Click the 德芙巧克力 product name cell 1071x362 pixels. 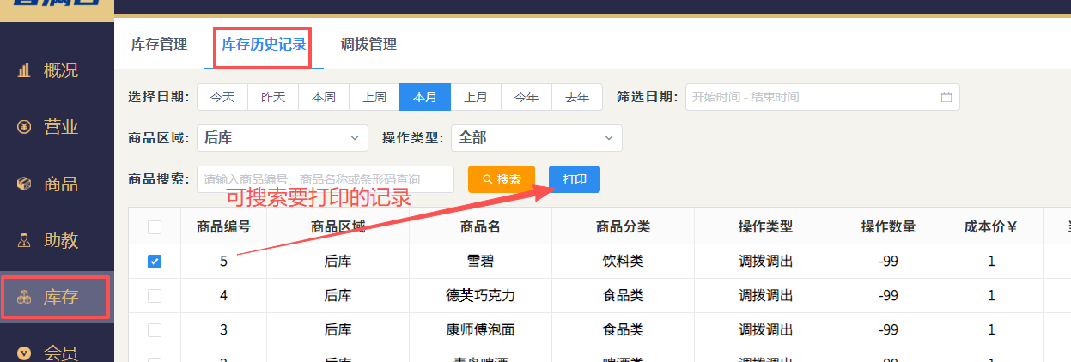pos(480,296)
